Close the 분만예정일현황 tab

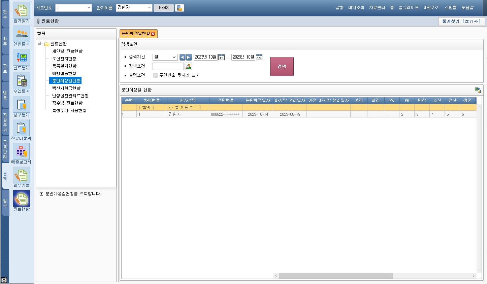coord(153,34)
